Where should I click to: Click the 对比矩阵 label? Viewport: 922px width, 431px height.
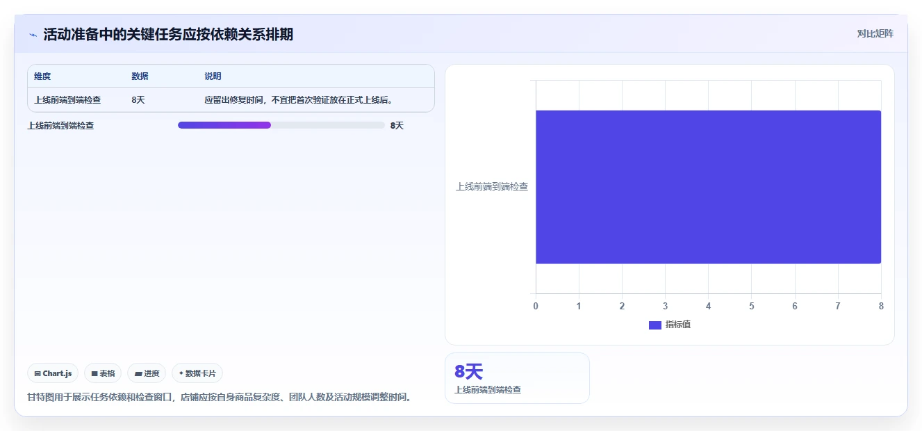875,33
